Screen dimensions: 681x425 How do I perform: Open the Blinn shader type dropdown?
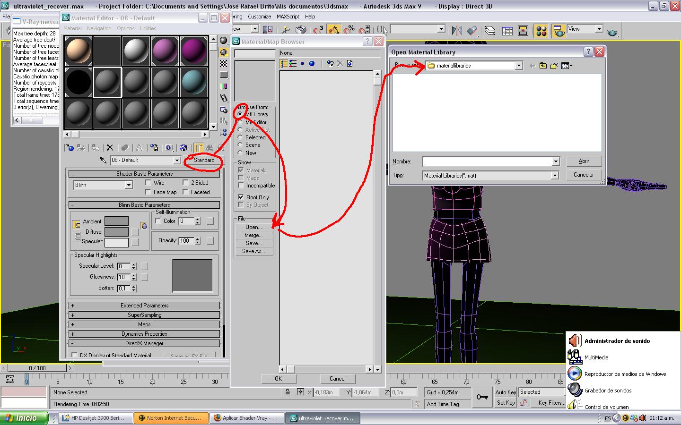click(x=129, y=185)
